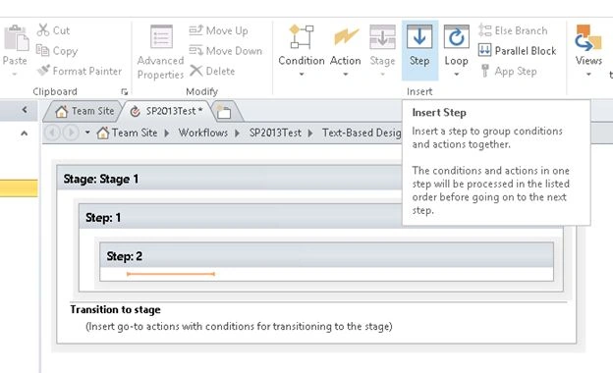Click the Insert Step icon in ribbon

coord(419,37)
